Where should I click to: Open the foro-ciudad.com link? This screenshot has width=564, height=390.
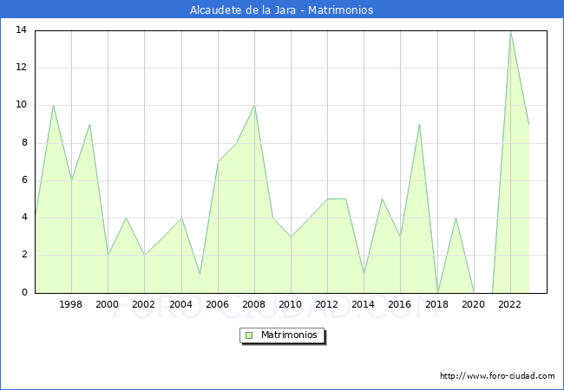(497, 376)
